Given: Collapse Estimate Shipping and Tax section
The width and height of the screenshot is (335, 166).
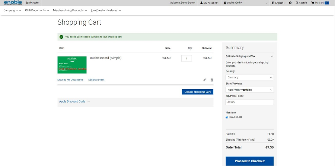Looking at the screenshot, I should coord(272,56).
